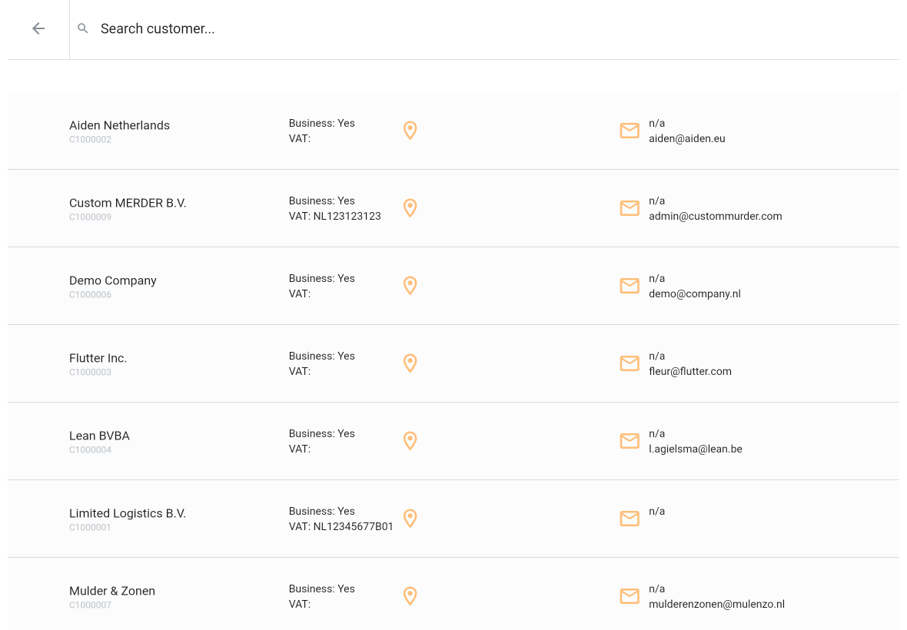Select the Lean BVBA customer name
Image resolution: width=907 pixels, height=630 pixels.
(x=99, y=436)
